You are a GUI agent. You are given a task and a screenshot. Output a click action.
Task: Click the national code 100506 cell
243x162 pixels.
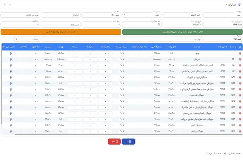point(222,65)
